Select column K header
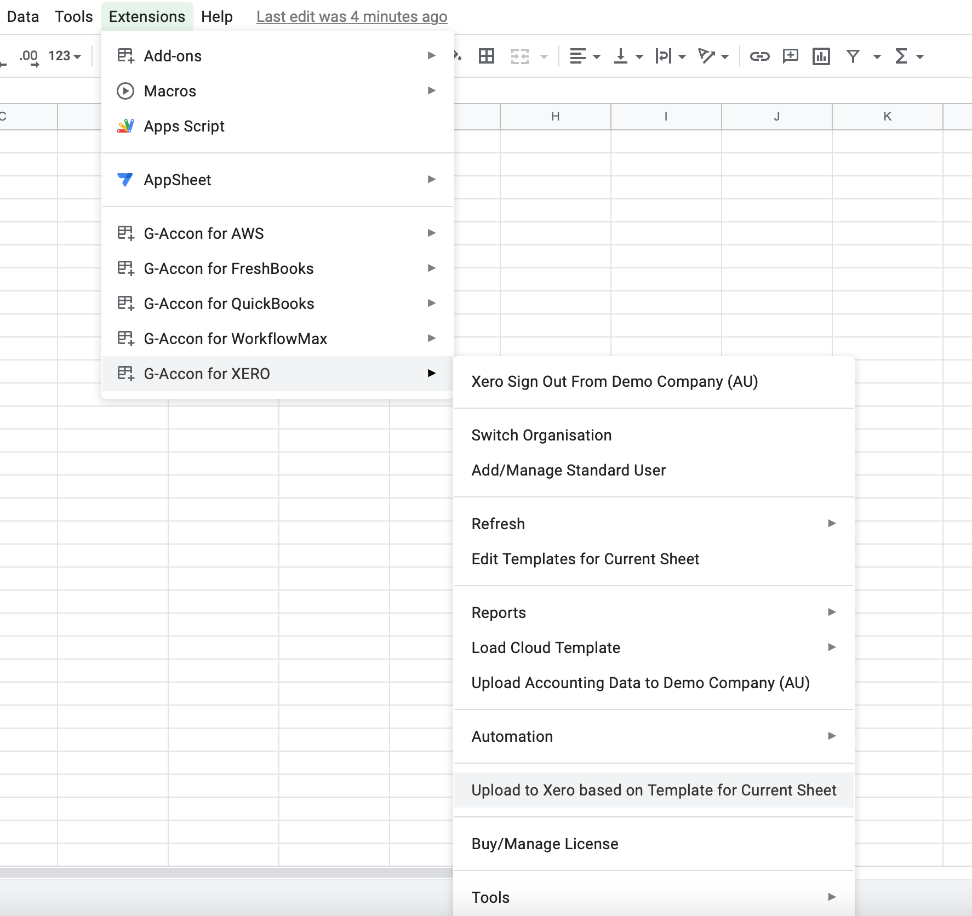The image size is (972, 916). click(x=887, y=116)
